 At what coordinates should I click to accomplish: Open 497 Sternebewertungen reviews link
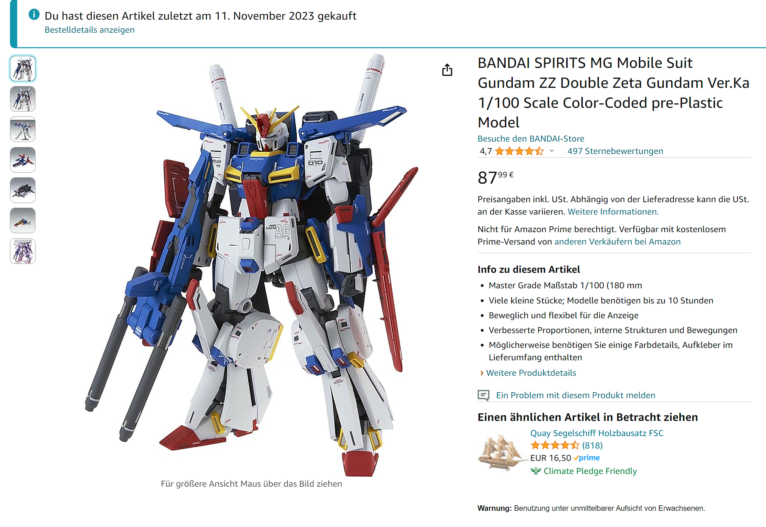click(x=615, y=151)
